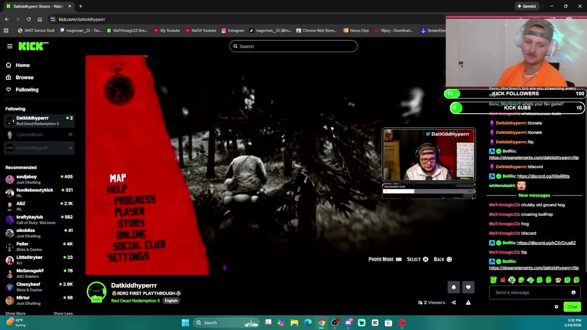The width and height of the screenshot is (587, 330).
Task: Open Gemini from the browser title bar
Action: [x=526, y=6]
